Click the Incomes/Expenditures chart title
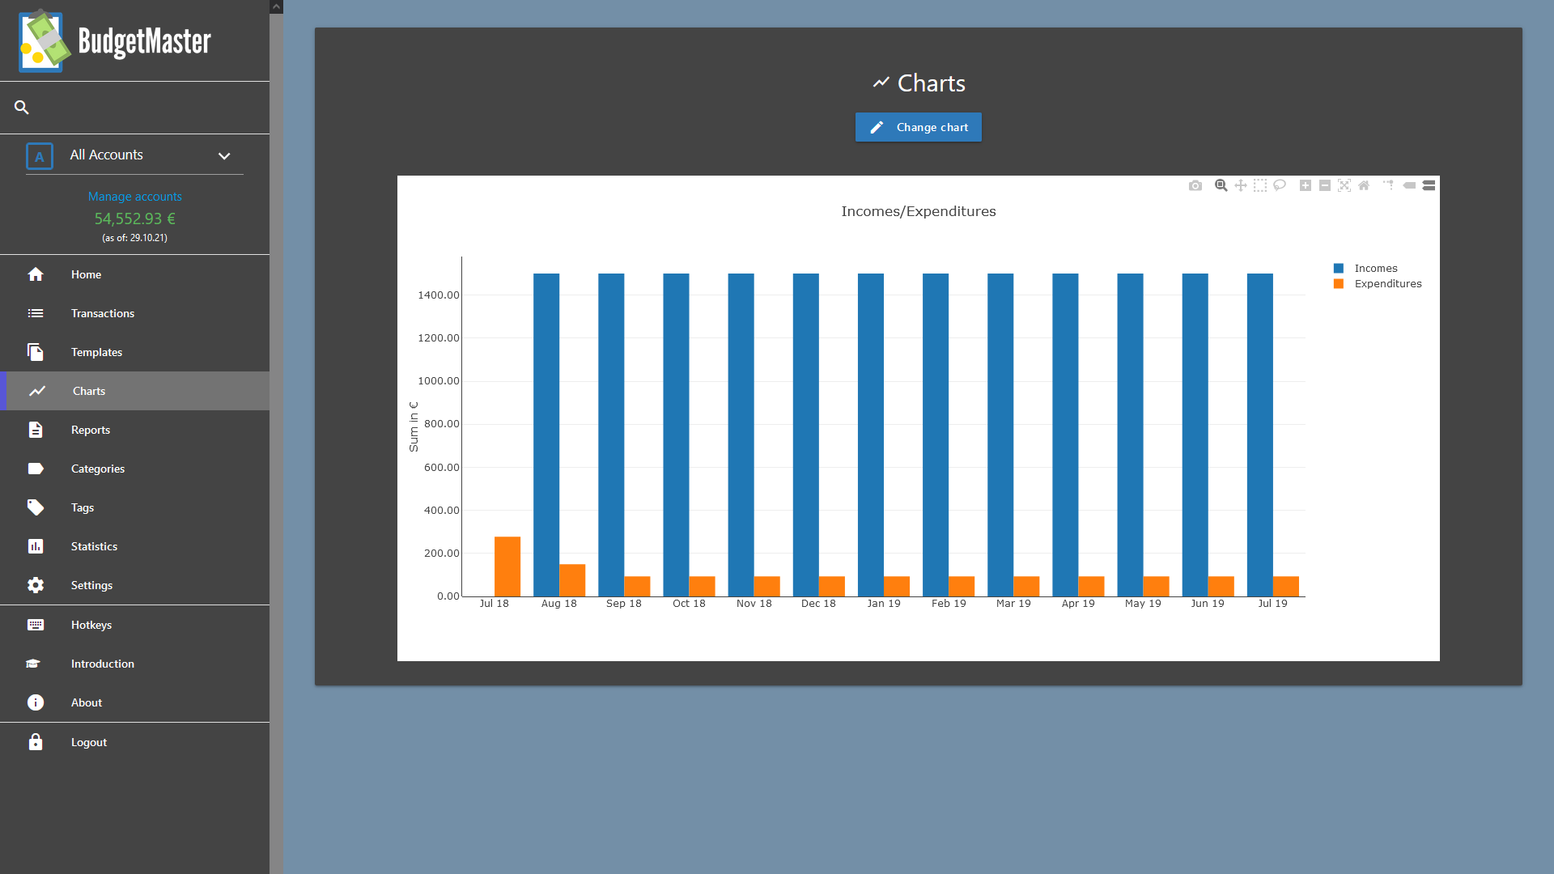 click(x=919, y=211)
